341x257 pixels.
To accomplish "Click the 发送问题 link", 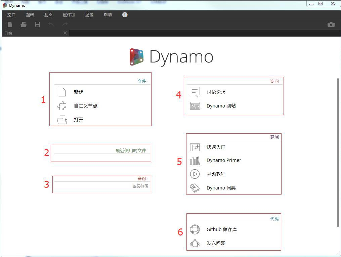I will 216,243.
